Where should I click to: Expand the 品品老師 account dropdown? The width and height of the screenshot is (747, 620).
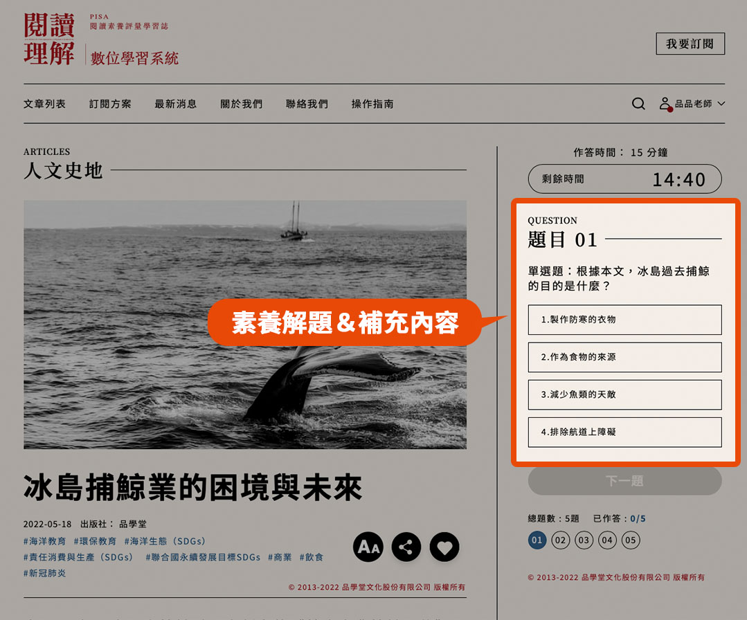pos(721,104)
